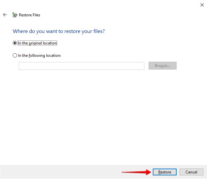Click the restore location path field

click(x=81, y=66)
